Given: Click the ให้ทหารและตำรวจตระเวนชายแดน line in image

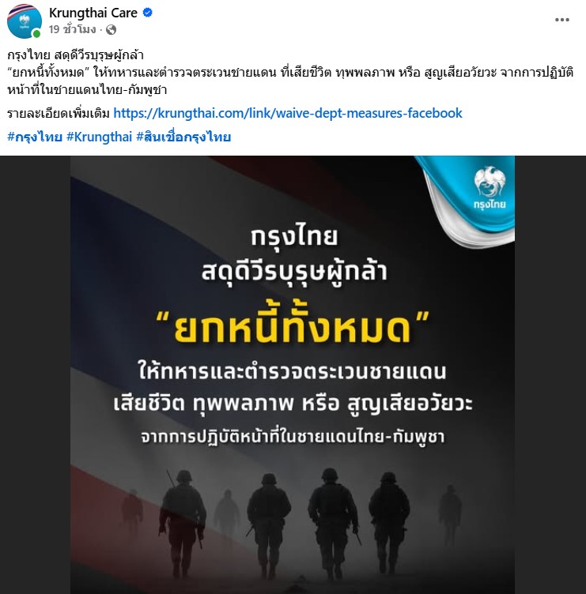Looking at the screenshot, I should [x=293, y=372].
